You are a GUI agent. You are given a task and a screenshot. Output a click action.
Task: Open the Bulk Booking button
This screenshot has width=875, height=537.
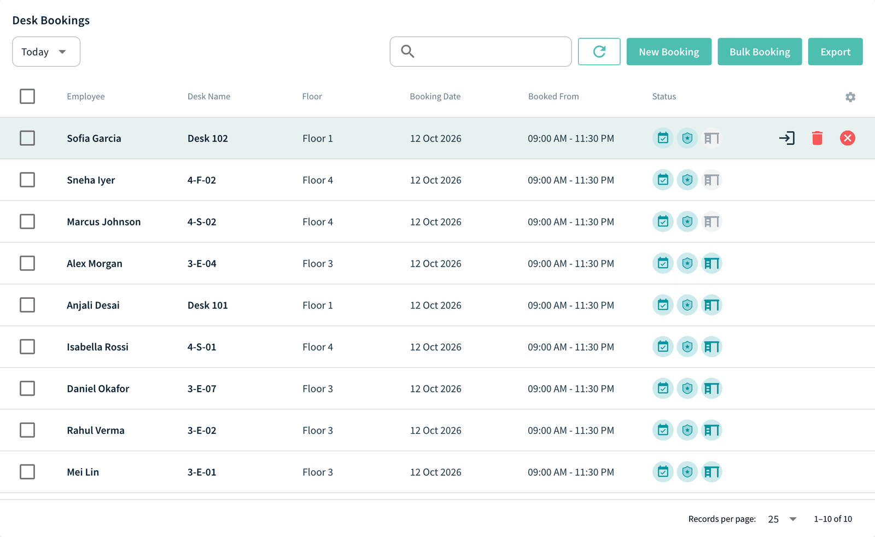[x=760, y=52]
